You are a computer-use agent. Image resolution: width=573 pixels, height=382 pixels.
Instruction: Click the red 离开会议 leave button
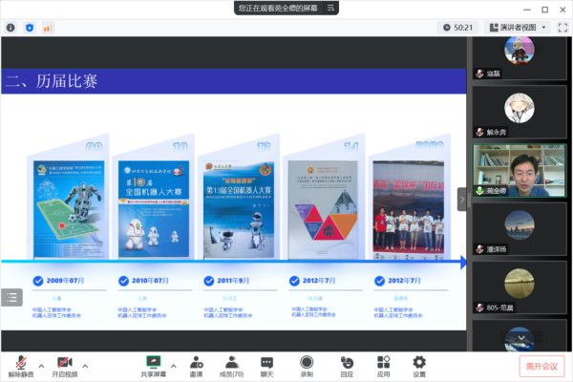click(x=543, y=367)
